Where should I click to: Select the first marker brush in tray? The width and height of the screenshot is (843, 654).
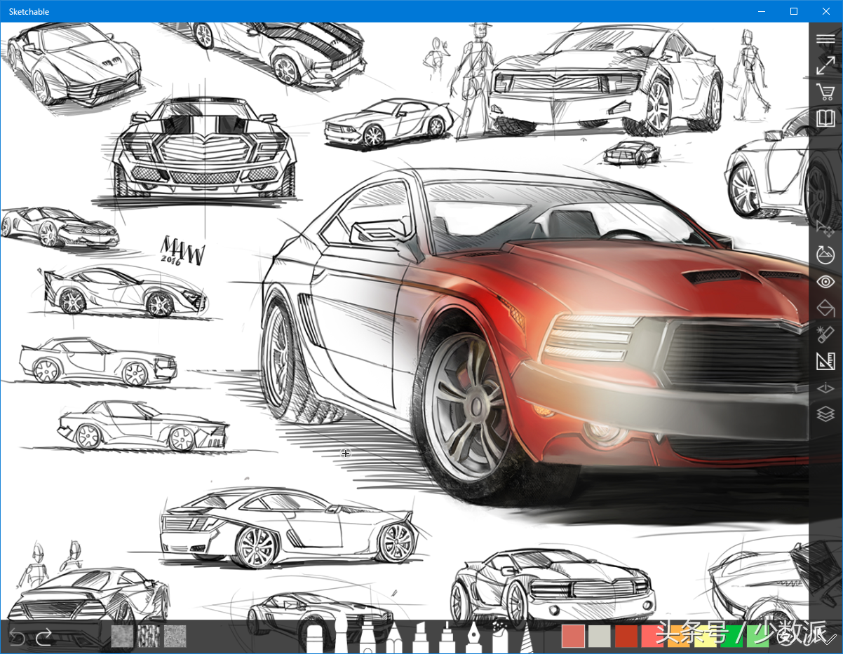tap(315, 639)
